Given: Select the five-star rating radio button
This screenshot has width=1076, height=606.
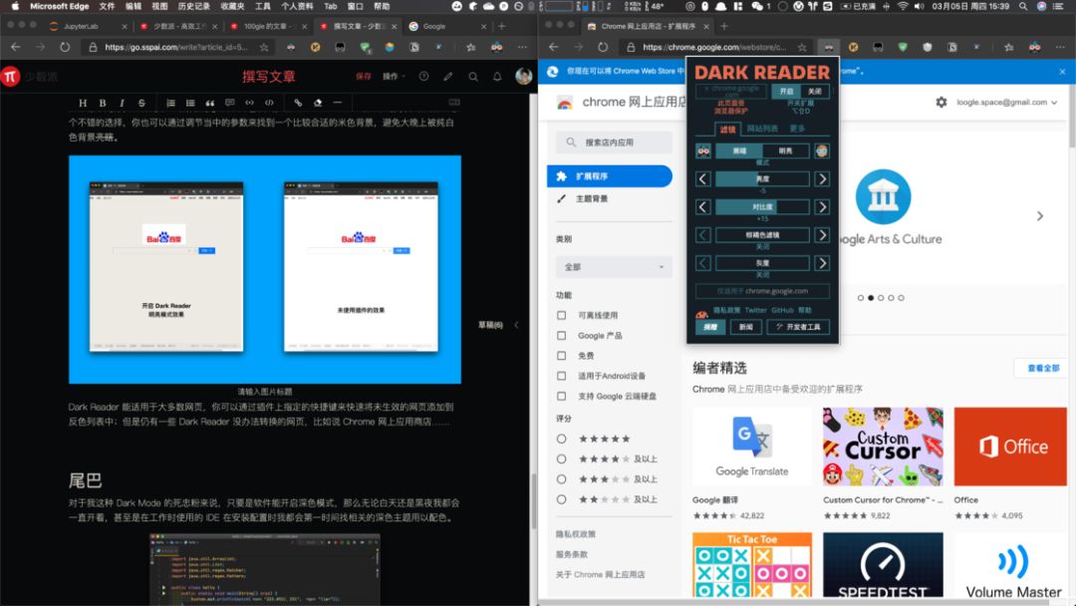Looking at the screenshot, I should [561, 439].
